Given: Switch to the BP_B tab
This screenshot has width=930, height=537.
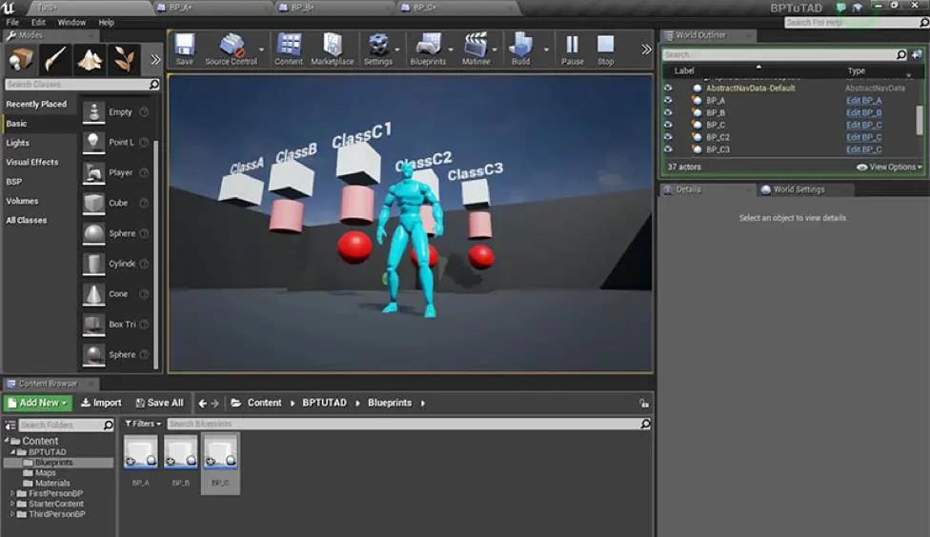Looking at the screenshot, I should click(333, 7).
